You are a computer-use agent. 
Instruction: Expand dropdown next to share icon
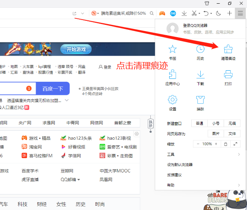pos(83,13)
